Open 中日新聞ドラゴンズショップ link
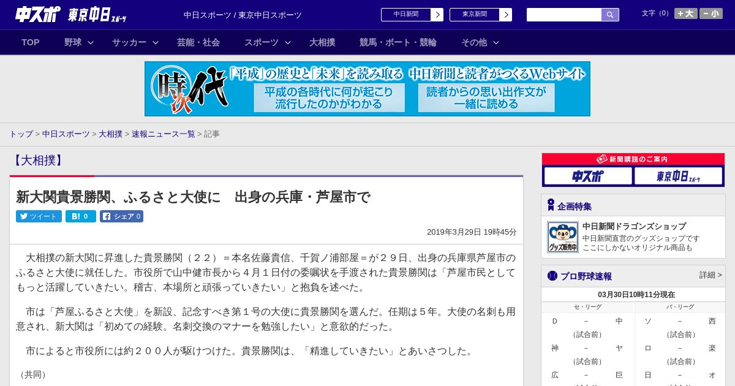Image resolution: width=735 pixels, height=386 pixels. tap(634, 226)
